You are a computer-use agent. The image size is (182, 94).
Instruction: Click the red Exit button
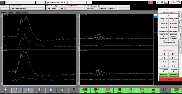tap(176, 90)
